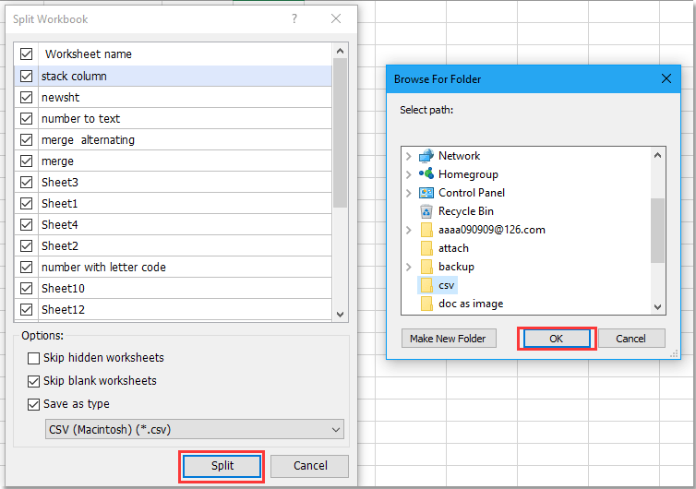
Task: Close the Browse For Folder dialog
Action: (x=665, y=79)
